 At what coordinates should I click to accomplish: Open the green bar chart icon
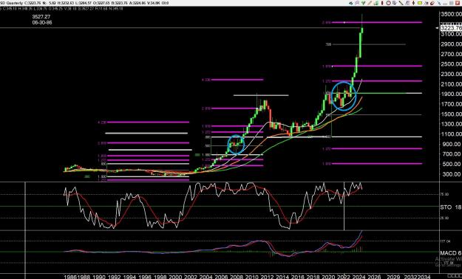point(376,3)
